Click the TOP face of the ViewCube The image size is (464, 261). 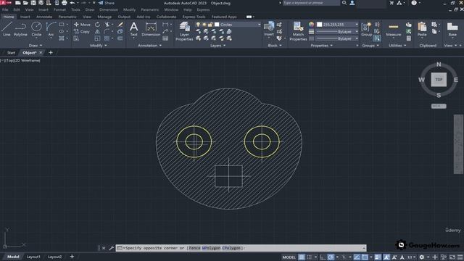(x=439, y=80)
